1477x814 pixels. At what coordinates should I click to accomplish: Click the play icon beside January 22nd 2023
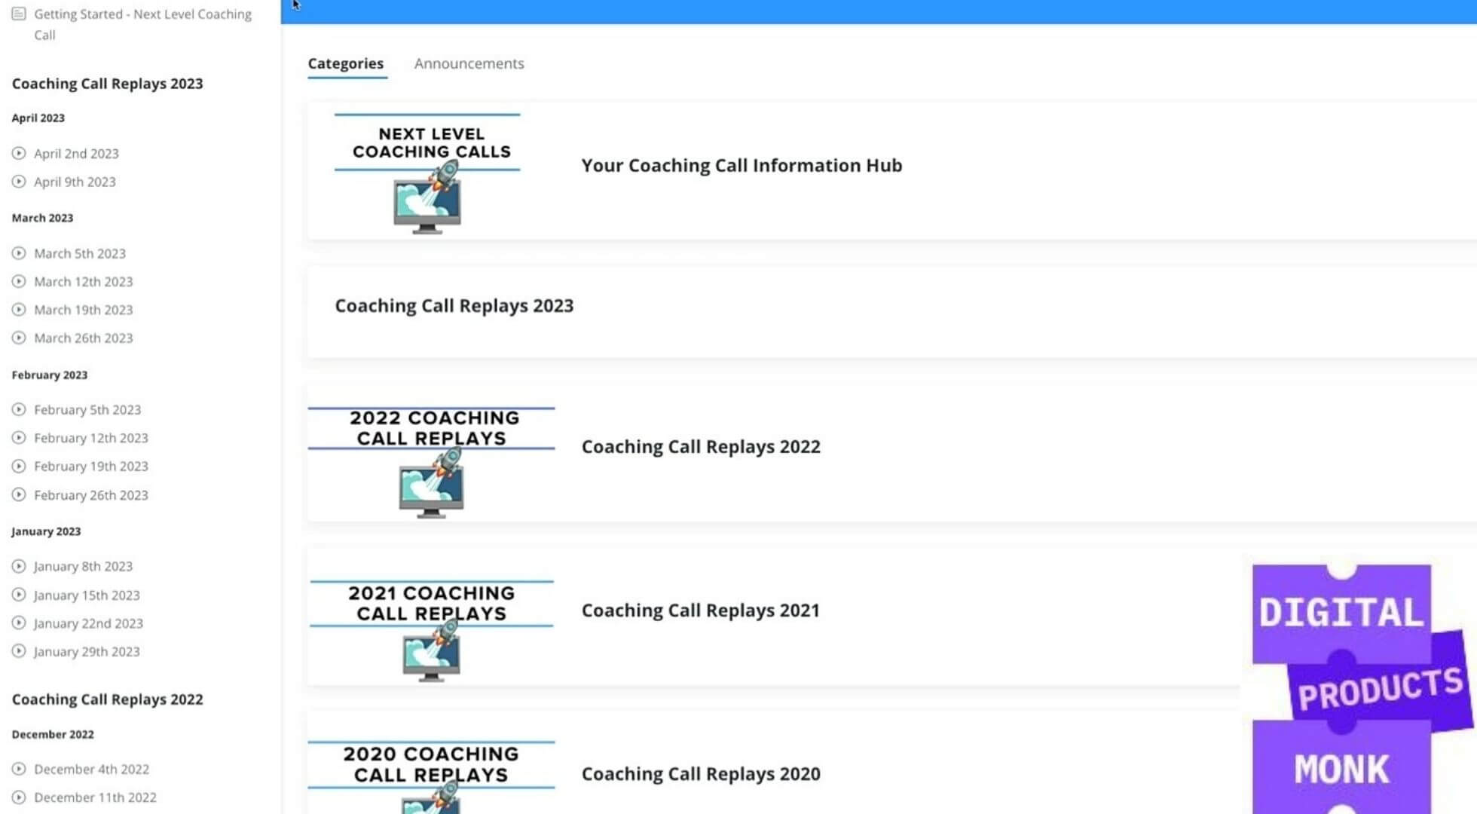[19, 623]
